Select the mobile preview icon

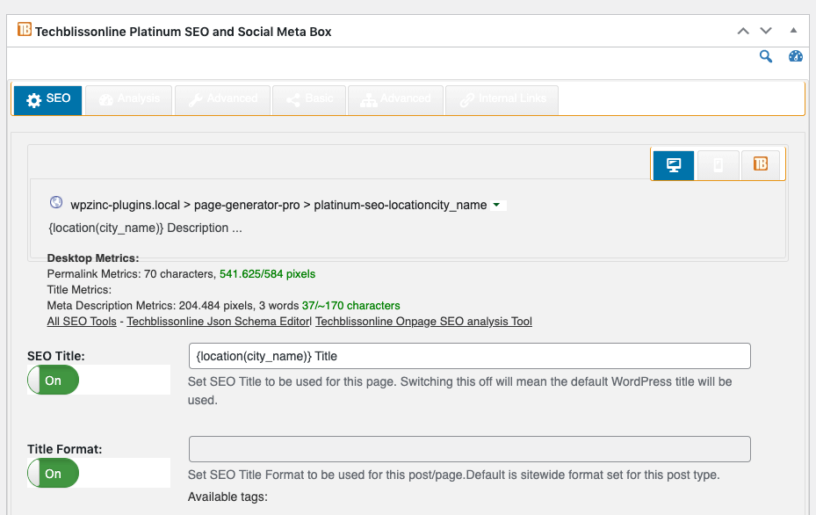click(718, 165)
